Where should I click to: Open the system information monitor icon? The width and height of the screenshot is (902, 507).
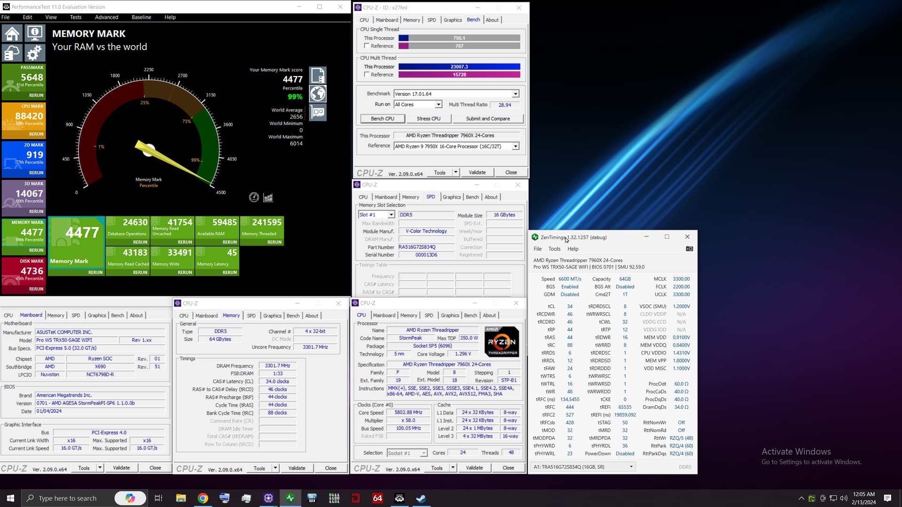point(35,34)
